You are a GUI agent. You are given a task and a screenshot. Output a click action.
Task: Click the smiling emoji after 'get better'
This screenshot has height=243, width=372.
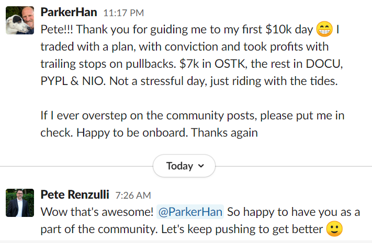(334, 229)
